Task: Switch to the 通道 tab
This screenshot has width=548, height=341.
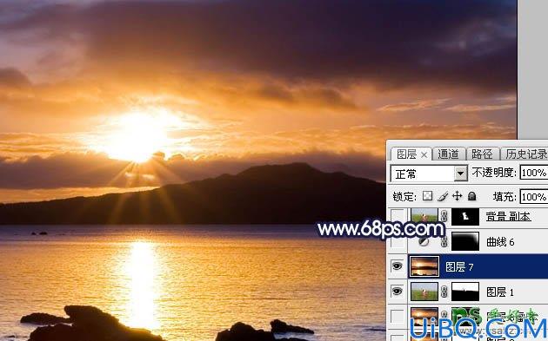Action: [448, 154]
